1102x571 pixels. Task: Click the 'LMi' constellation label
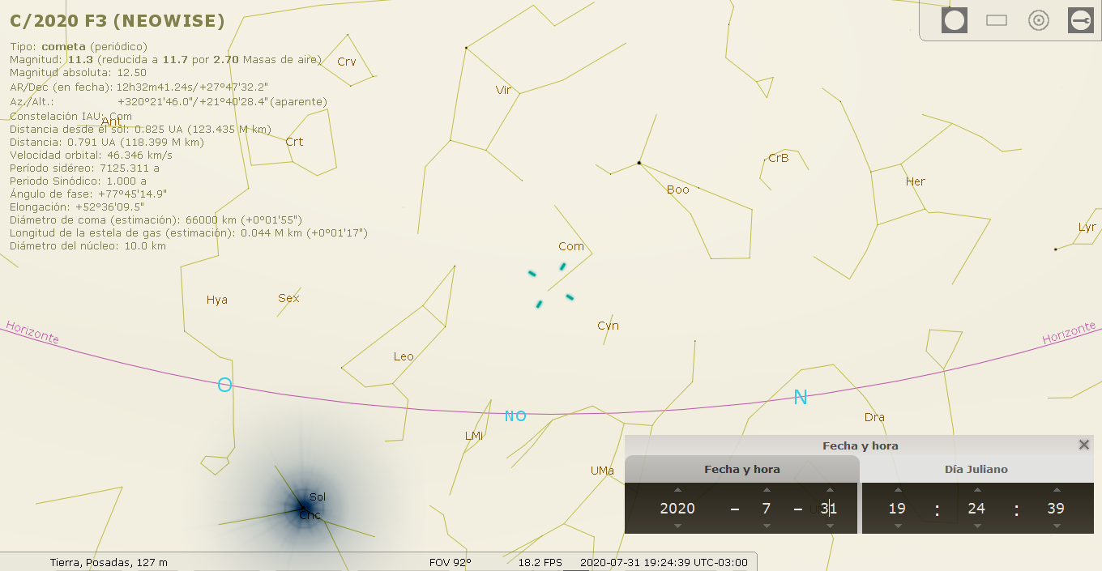coord(474,436)
